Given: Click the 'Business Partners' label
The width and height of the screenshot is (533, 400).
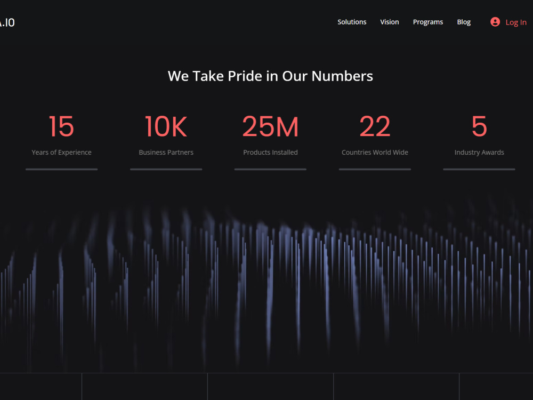Looking at the screenshot, I should [x=166, y=153].
